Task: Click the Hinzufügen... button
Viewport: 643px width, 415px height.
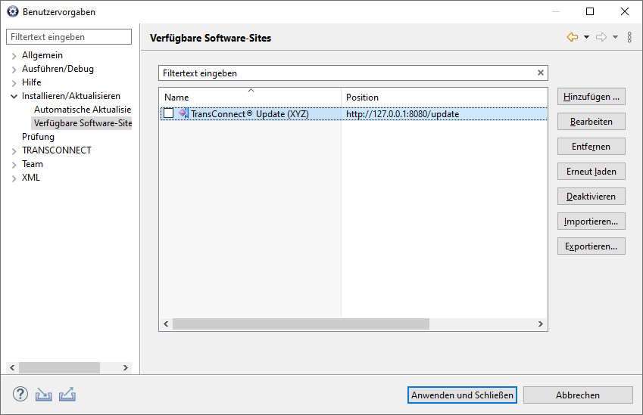Action: click(x=591, y=97)
